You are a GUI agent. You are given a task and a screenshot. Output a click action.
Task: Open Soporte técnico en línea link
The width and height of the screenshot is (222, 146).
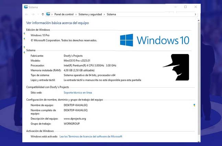pos(78,93)
